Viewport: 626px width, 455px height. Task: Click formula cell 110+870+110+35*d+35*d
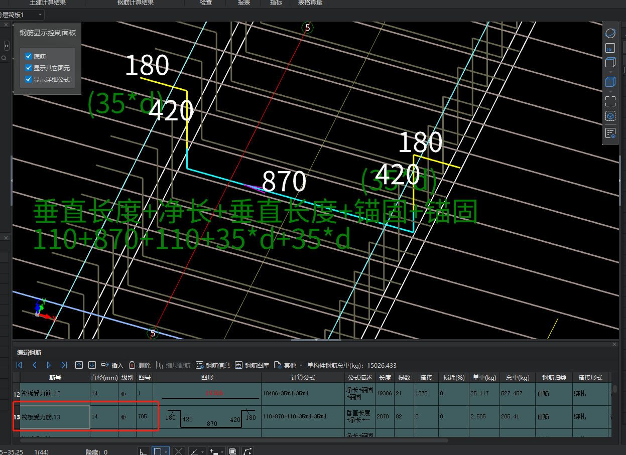pos(303,417)
